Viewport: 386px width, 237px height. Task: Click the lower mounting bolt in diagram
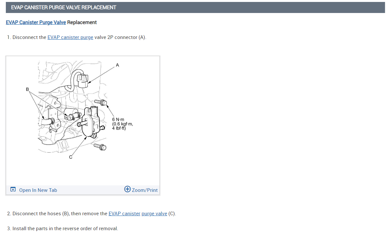coord(100,147)
